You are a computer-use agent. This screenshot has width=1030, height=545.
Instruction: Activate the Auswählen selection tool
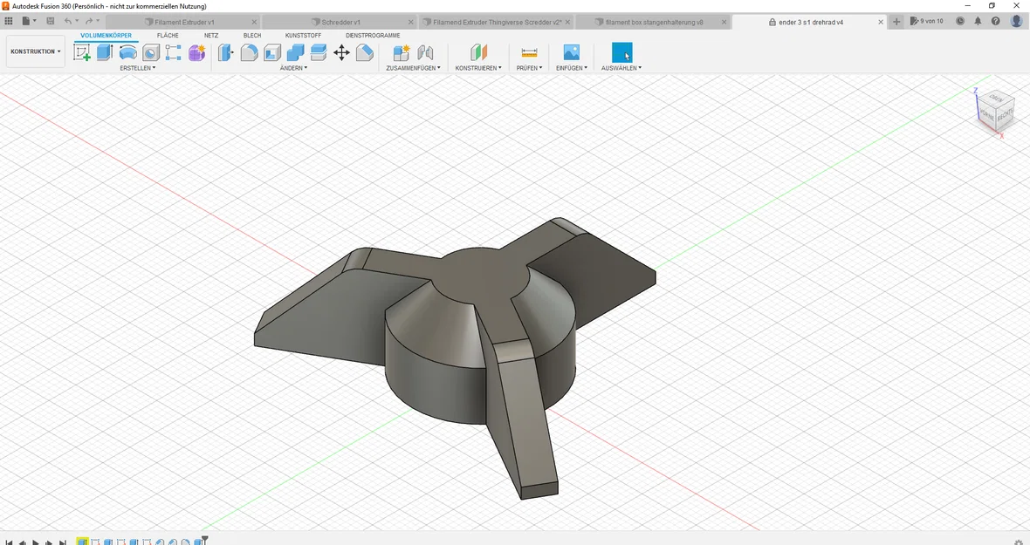621,52
